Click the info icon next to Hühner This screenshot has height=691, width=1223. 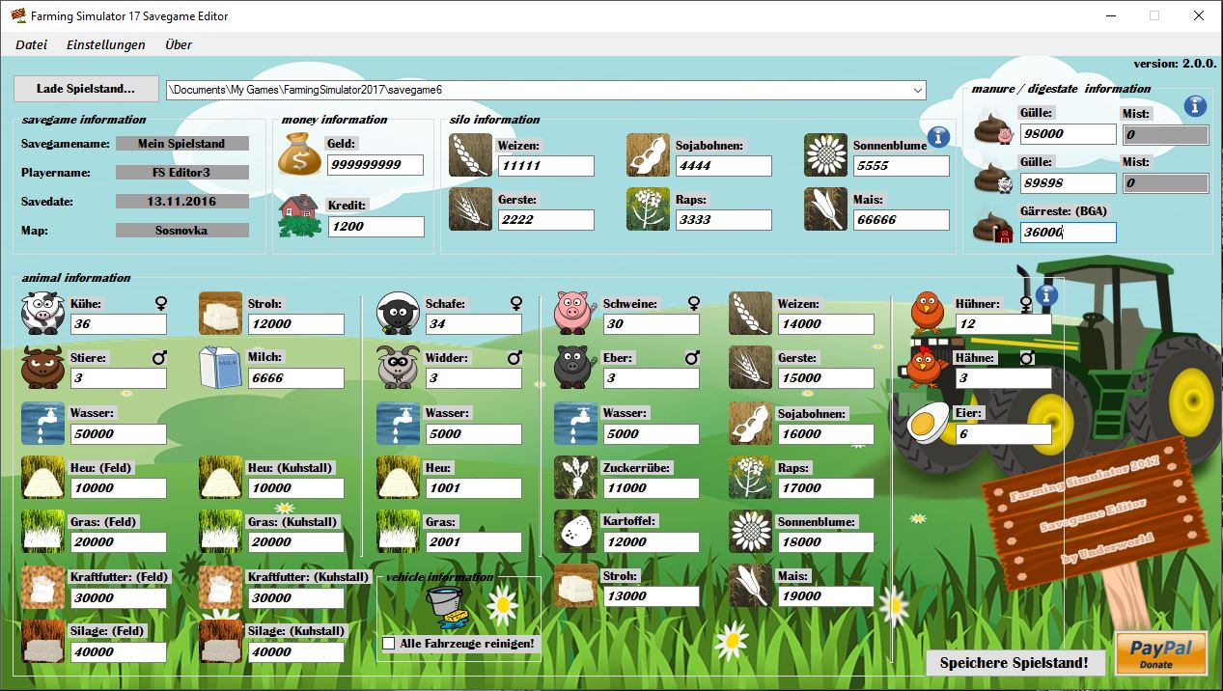[x=1046, y=294]
